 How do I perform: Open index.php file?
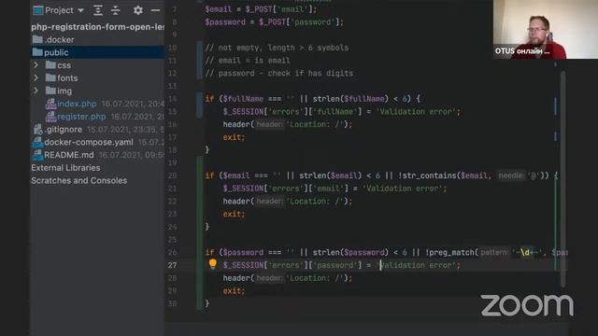pos(77,104)
